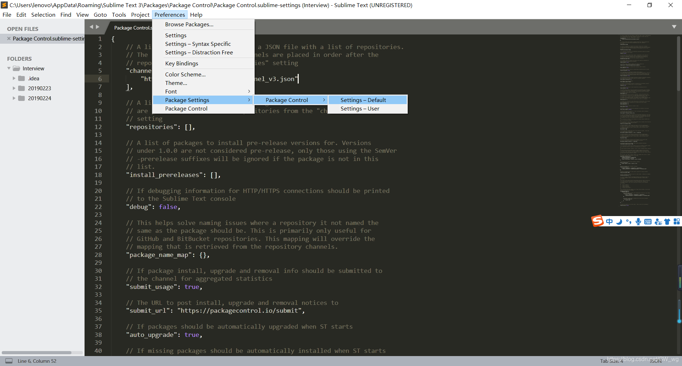Open the Project menu

(140, 15)
